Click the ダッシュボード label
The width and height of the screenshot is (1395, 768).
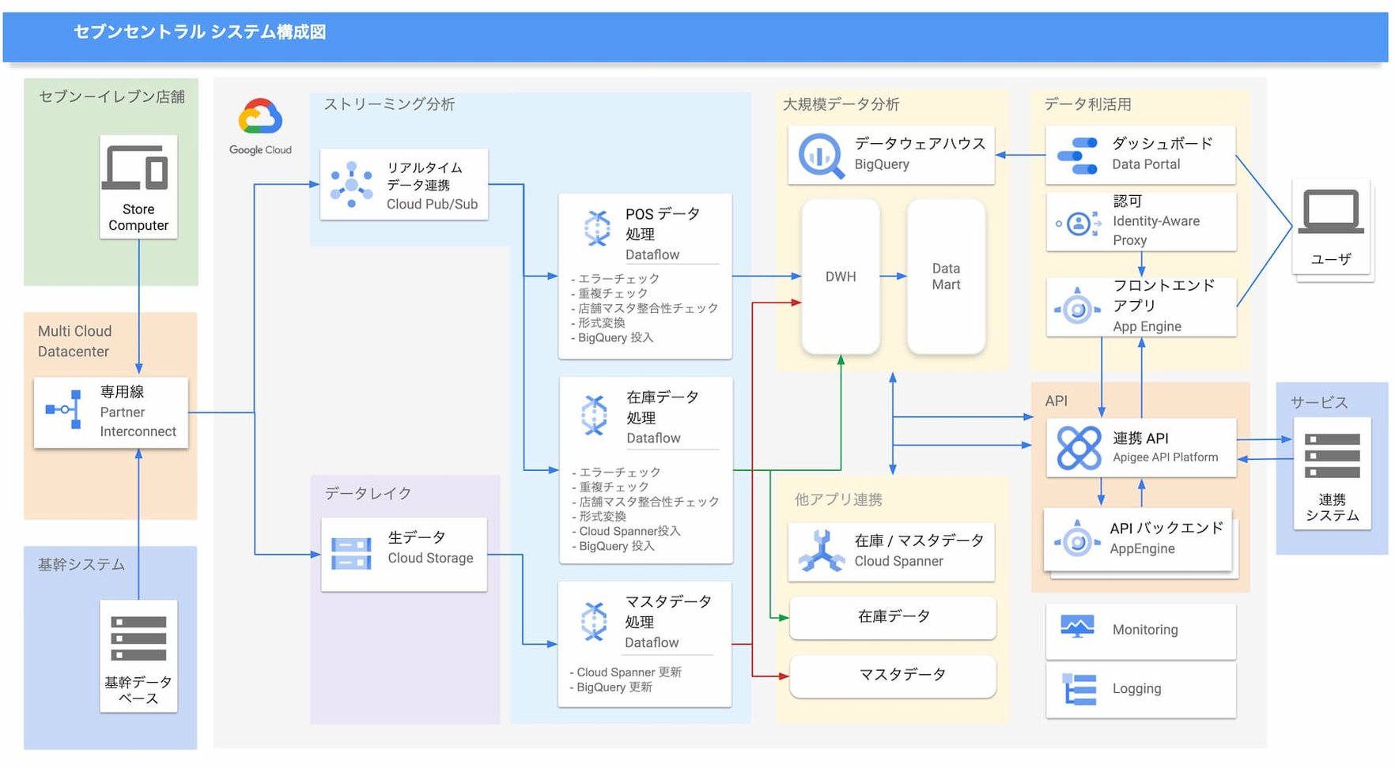point(1162,143)
